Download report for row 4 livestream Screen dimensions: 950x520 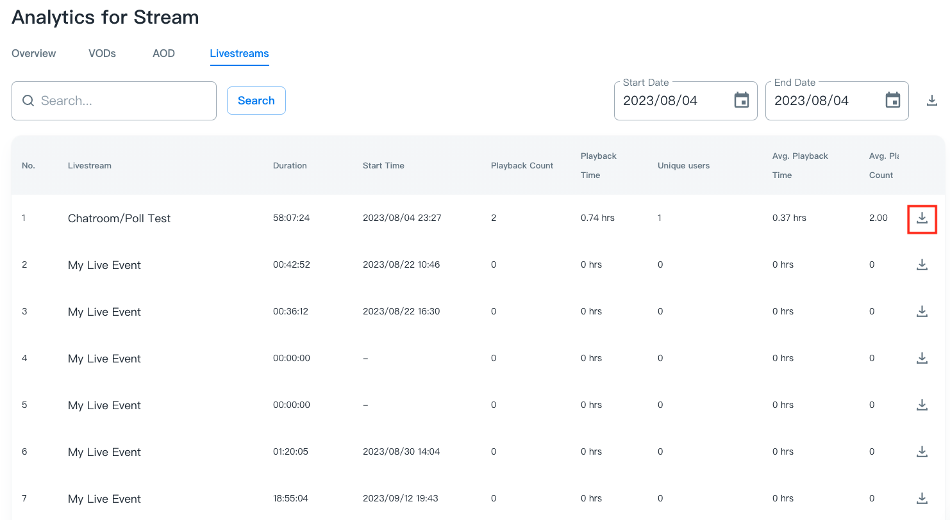pos(922,359)
